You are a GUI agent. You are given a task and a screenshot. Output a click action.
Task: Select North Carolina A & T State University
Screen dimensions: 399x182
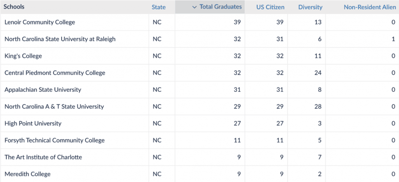point(54,106)
